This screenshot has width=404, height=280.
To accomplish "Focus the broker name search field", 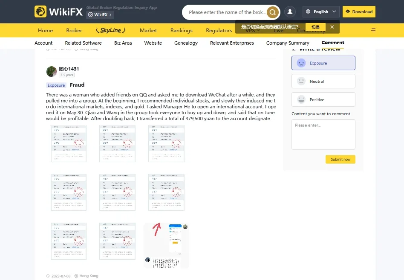I will pos(227,12).
